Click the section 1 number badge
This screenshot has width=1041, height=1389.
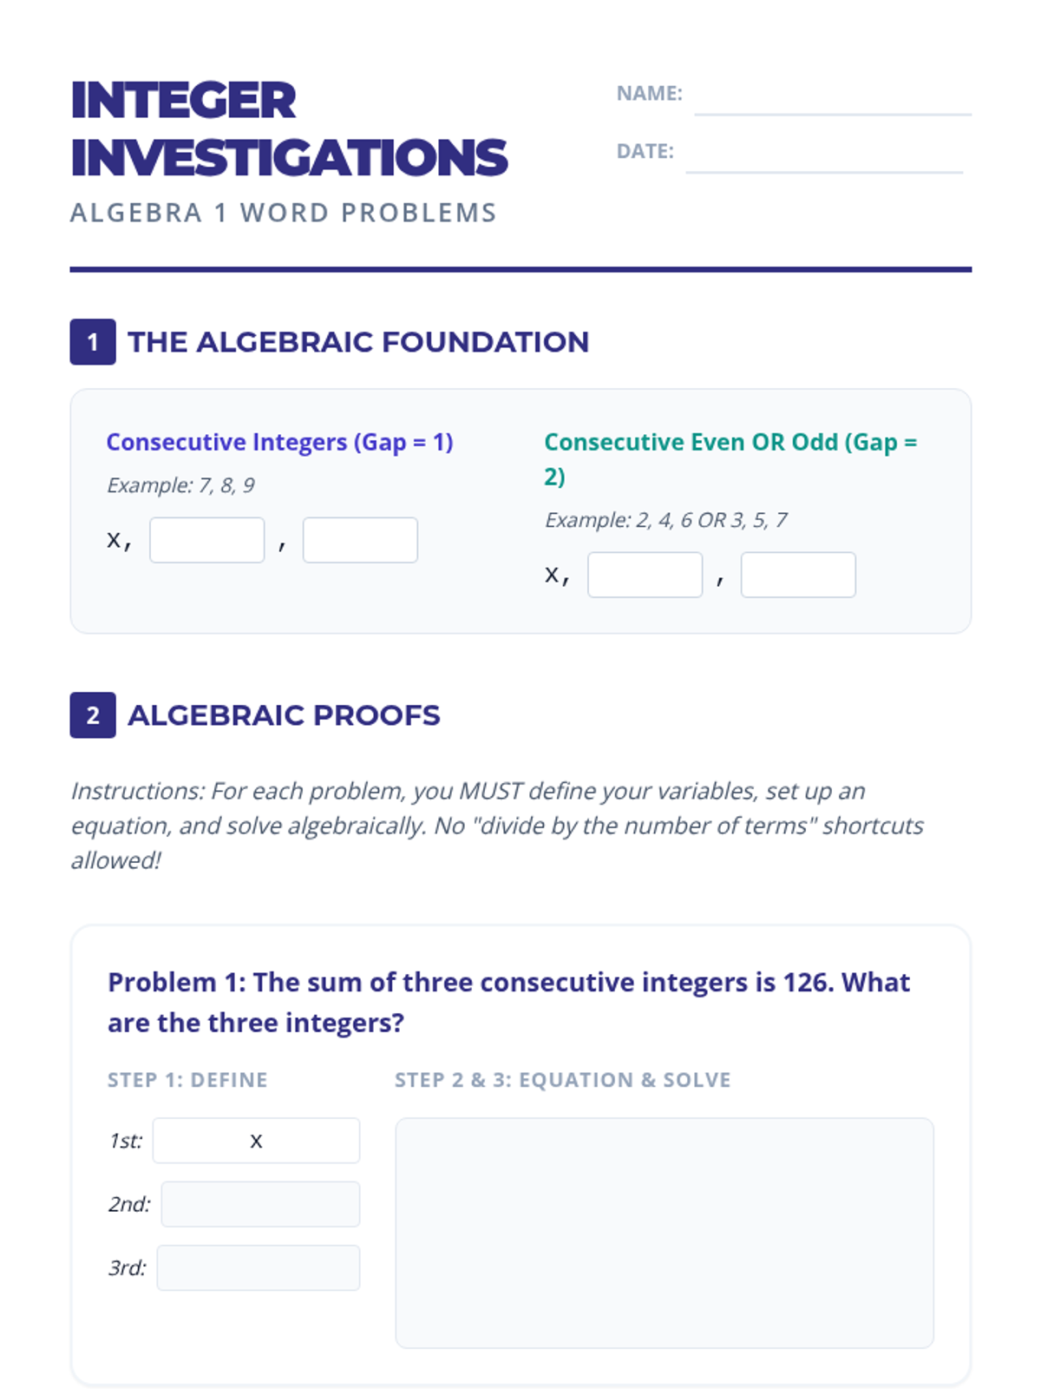coord(93,342)
